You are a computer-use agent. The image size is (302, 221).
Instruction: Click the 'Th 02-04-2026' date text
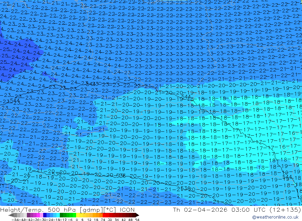pos(200,210)
